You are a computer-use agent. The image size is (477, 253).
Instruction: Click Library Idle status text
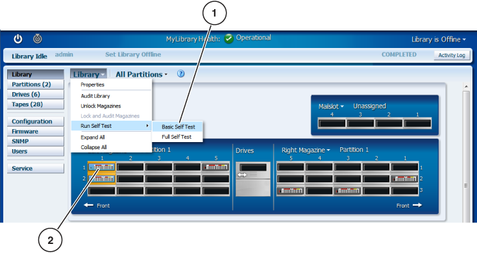[29, 56]
